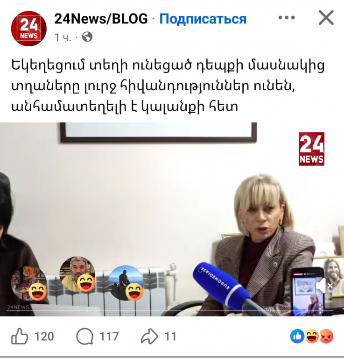This screenshot has height=359, width=344.
Task: Open the 117 comments count
Action: pos(109,337)
